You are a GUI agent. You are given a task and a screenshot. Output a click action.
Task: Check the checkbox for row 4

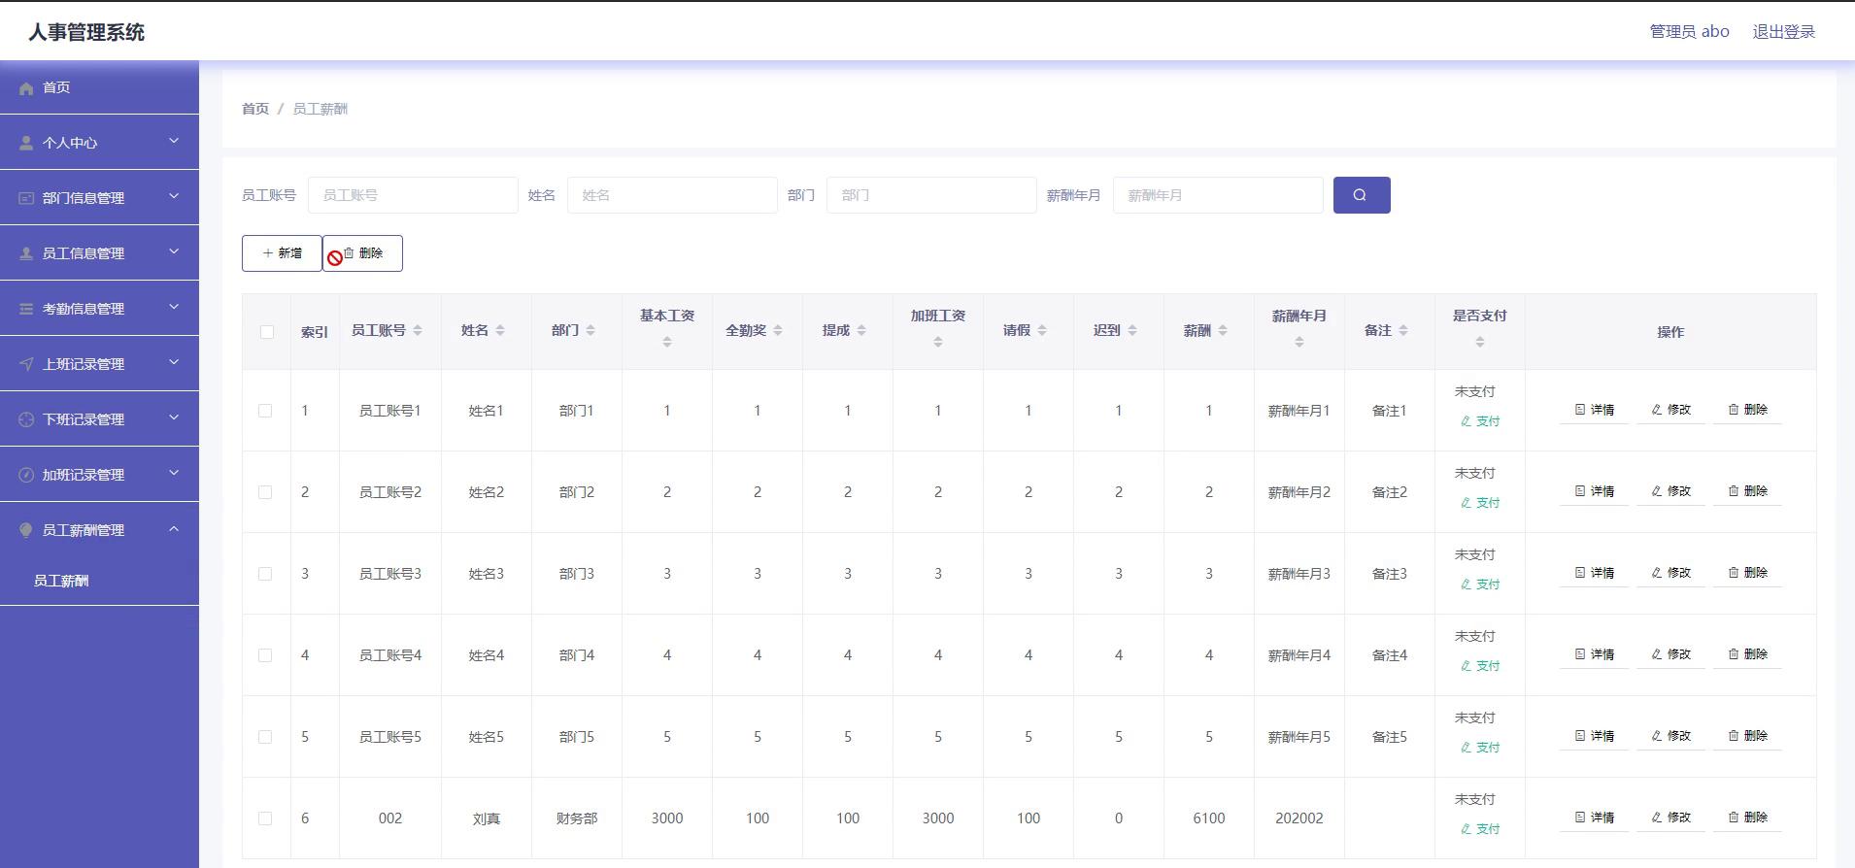coord(265,655)
